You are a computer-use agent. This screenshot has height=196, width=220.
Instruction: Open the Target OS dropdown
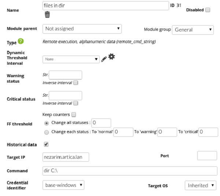[x=200, y=185]
